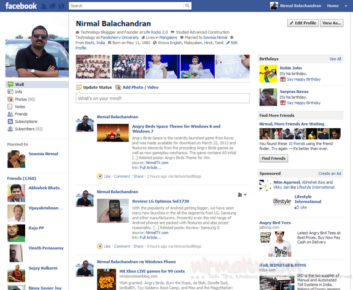Open Angry Birds Space Theme article title

176,129
